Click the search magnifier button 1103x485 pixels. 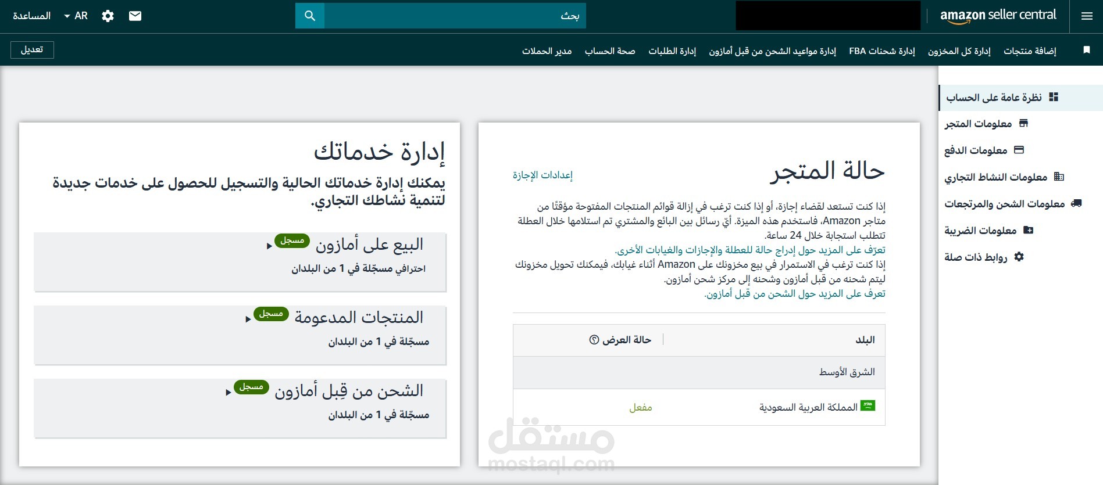coord(310,16)
